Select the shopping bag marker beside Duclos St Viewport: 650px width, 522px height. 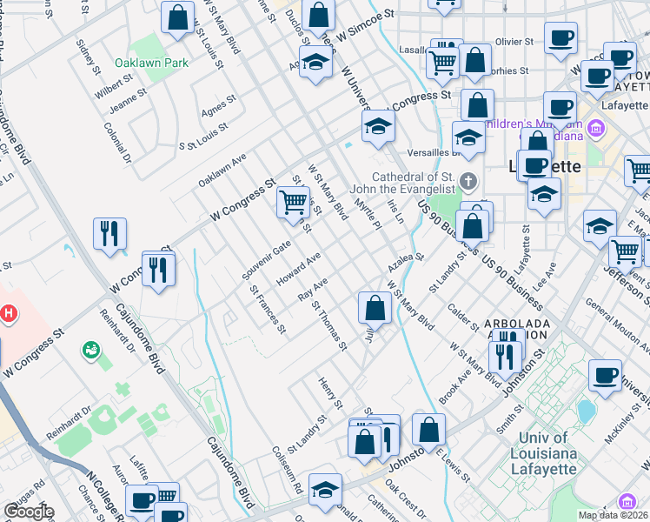point(318,17)
